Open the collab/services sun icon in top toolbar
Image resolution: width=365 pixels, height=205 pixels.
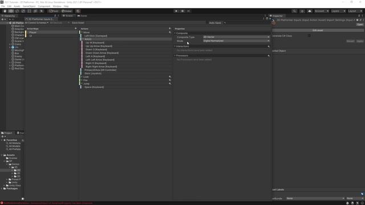[302, 11]
